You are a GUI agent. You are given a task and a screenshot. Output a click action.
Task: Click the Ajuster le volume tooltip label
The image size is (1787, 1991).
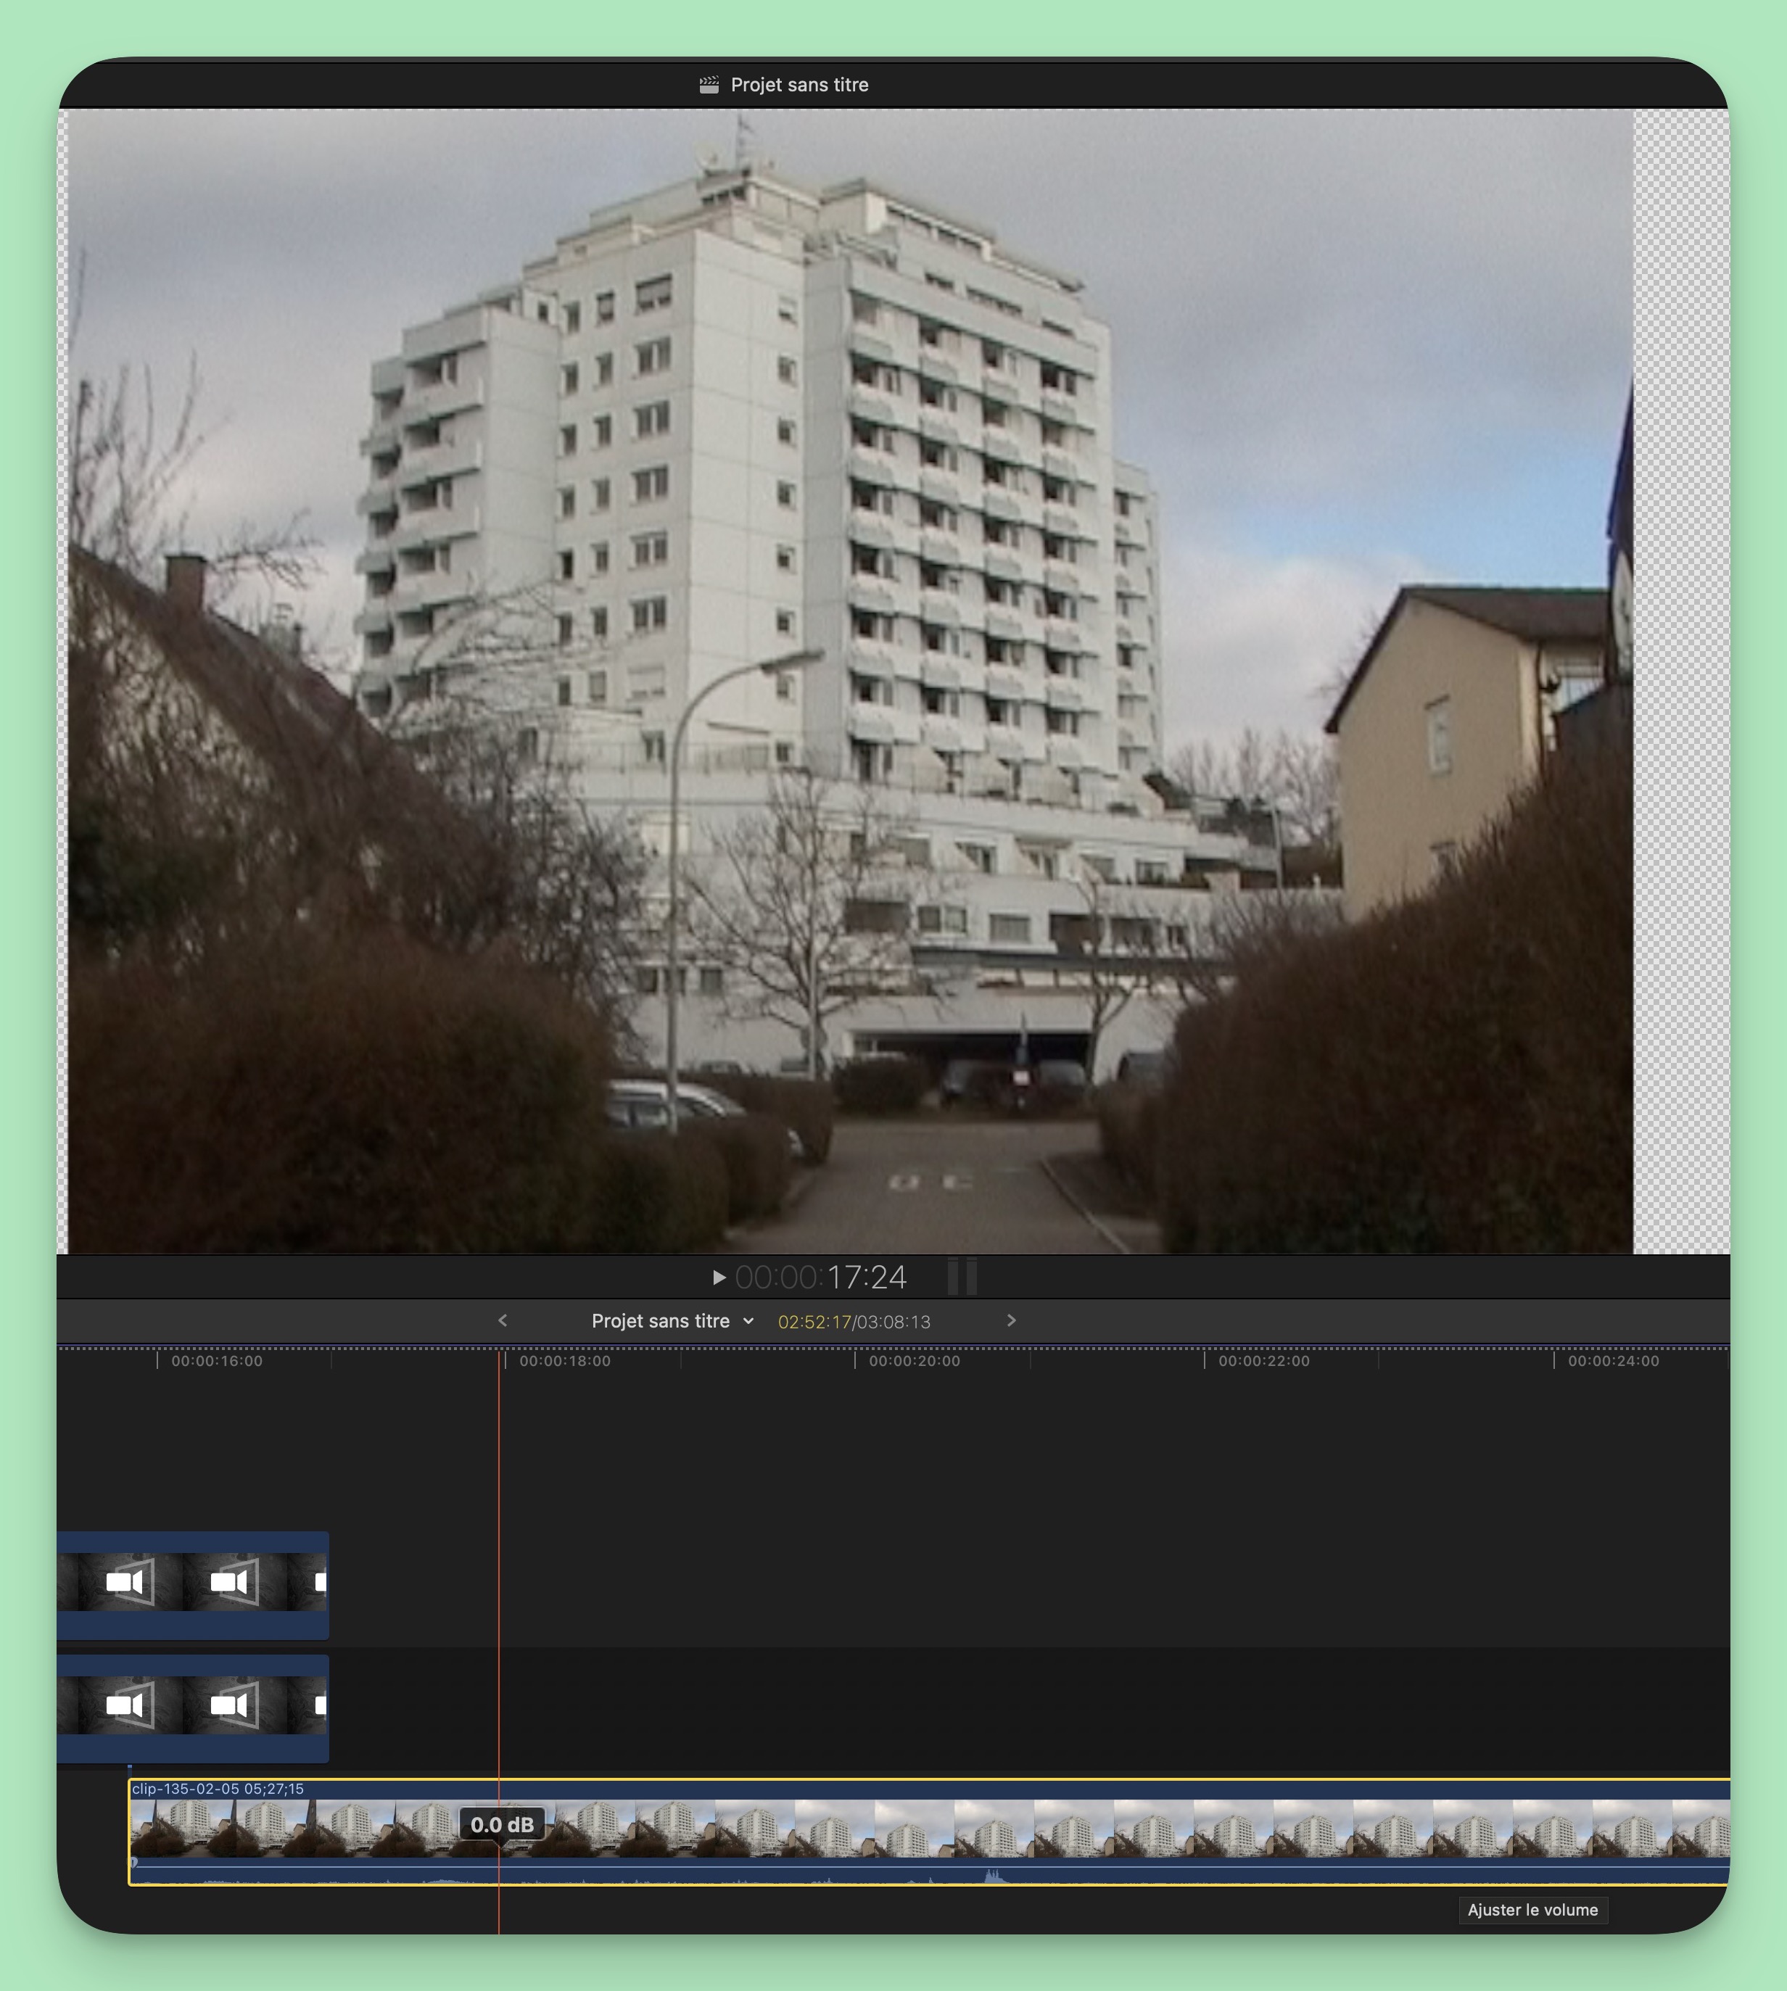coord(1532,1910)
